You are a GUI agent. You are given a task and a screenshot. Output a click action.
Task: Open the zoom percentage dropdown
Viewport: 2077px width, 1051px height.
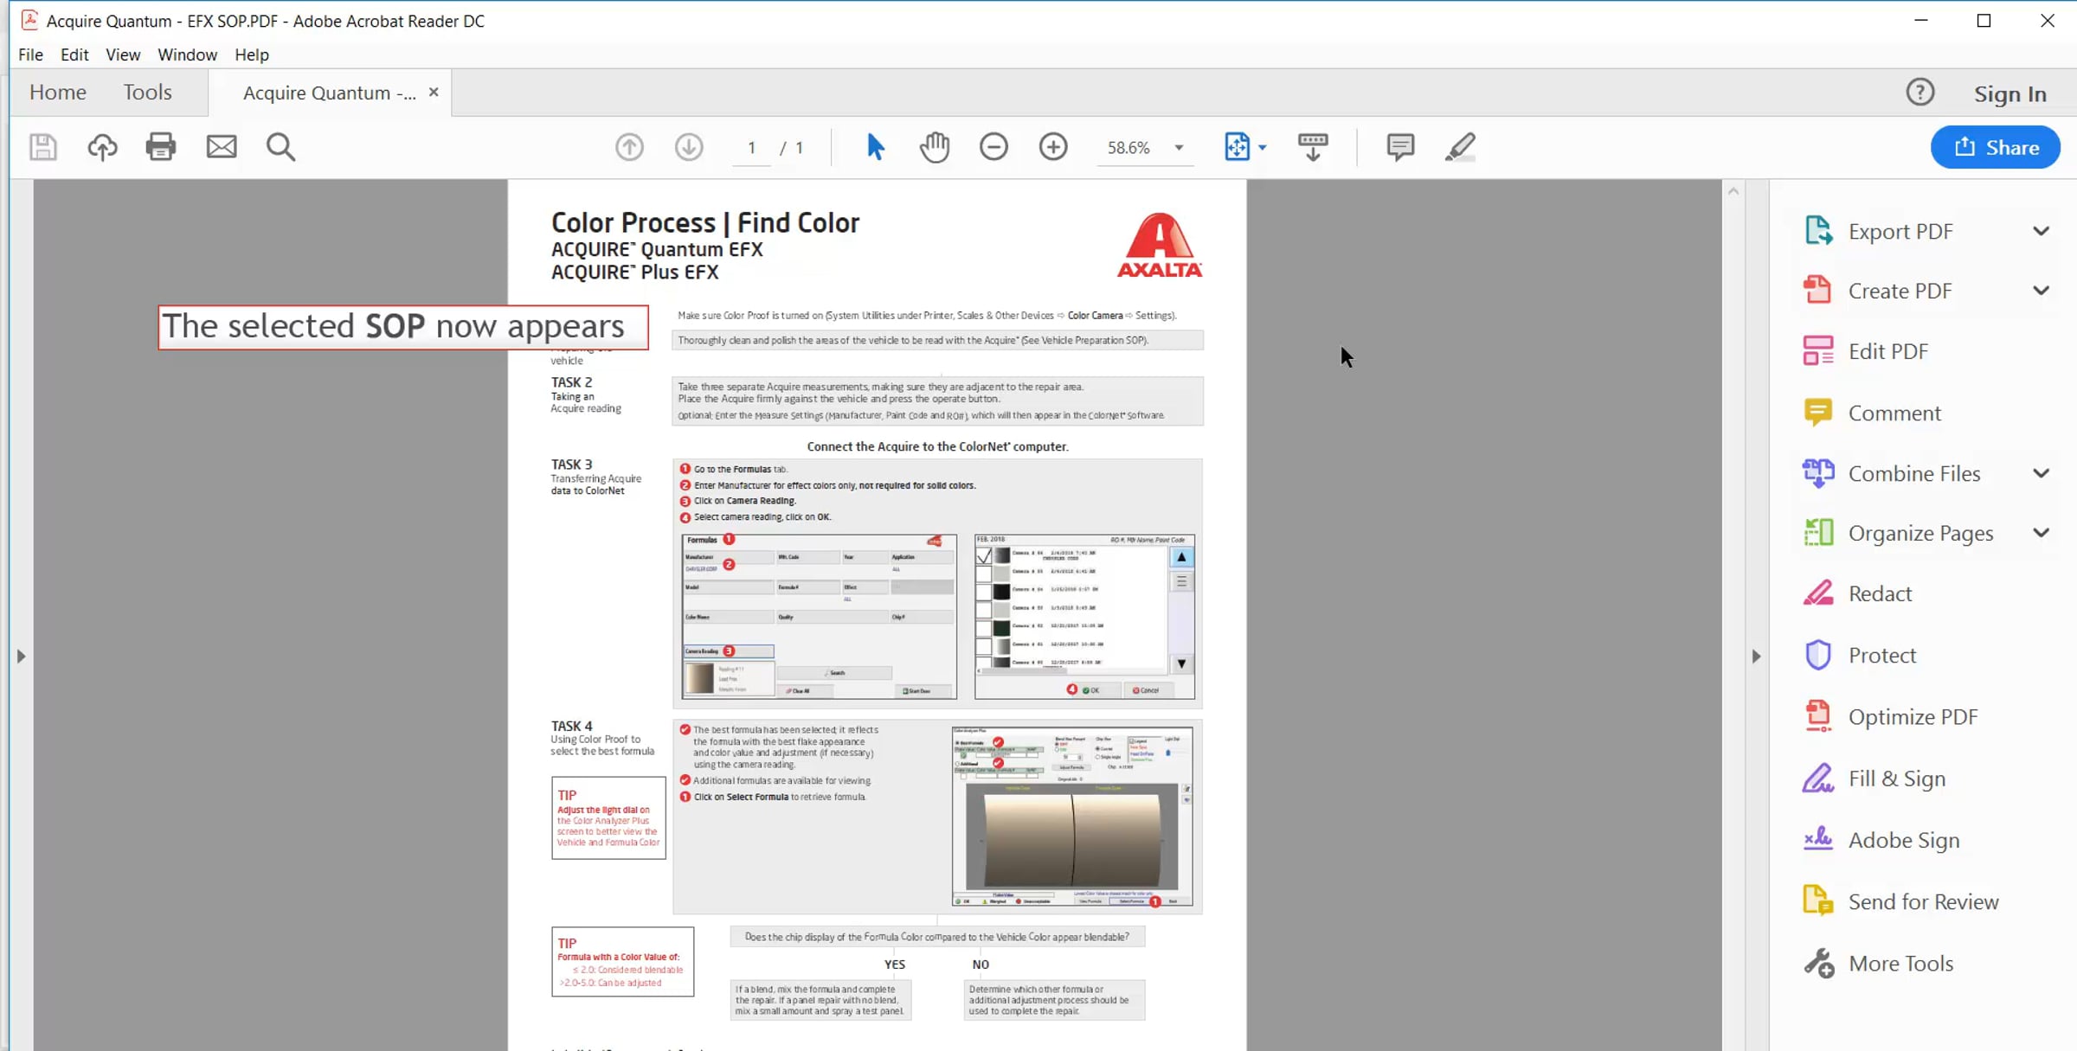coord(1179,148)
